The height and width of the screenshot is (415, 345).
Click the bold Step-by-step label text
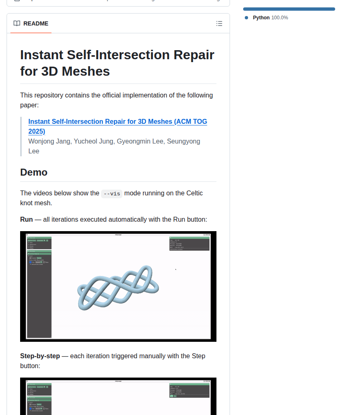pyautogui.click(x=40, y=356)
